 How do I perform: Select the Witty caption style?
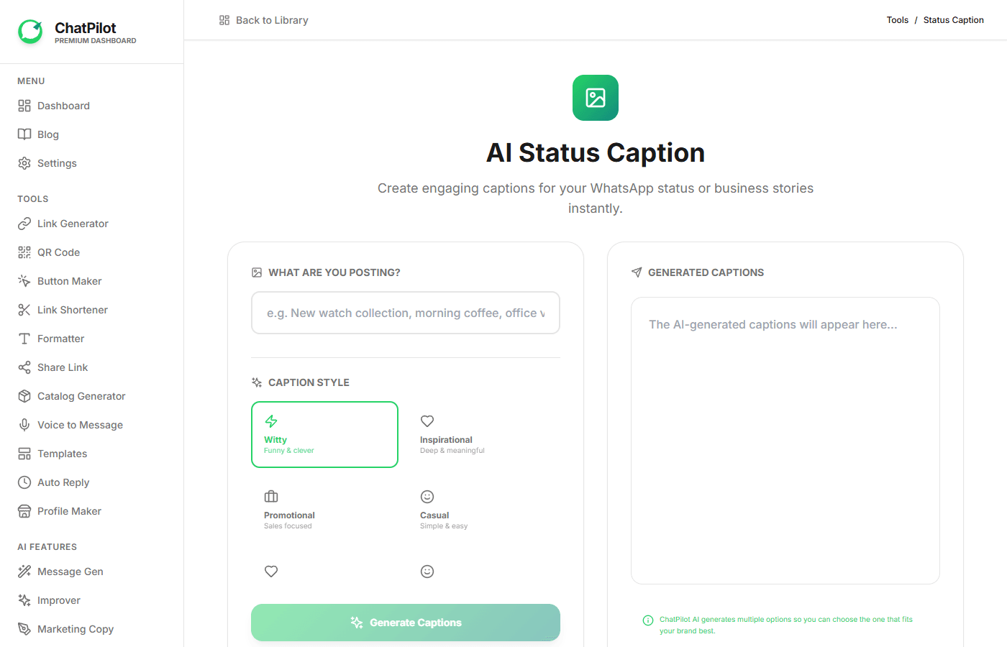pos(324,434)
